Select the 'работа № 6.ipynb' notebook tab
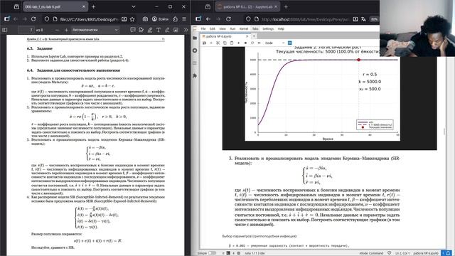Viewport: 455px width, 256px height. click(225, 36)
